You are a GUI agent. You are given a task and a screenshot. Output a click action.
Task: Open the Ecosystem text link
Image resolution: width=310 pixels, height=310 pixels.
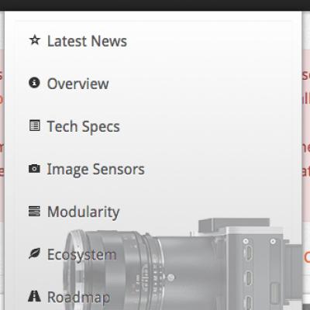82,255
